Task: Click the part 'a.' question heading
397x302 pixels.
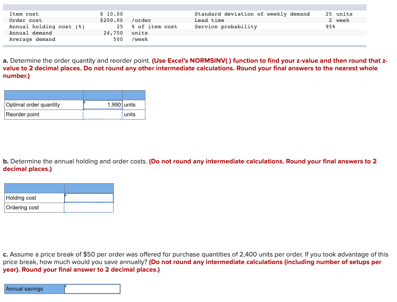Action: (77, 61)
